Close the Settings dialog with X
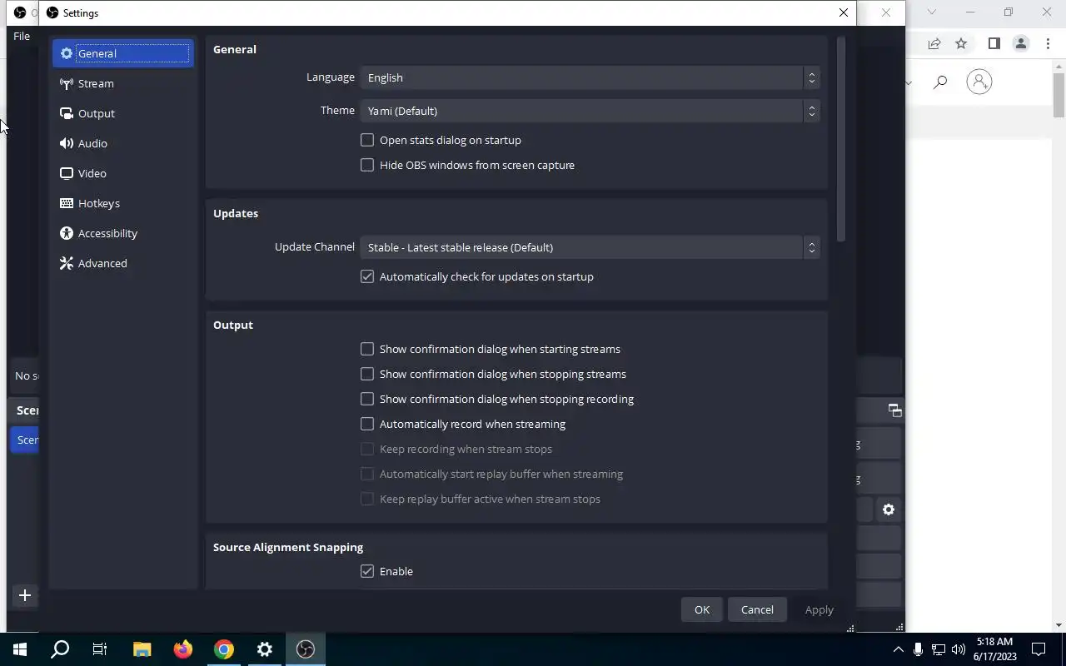Screen dimensions: 1066x666 (x=844, y=12)
